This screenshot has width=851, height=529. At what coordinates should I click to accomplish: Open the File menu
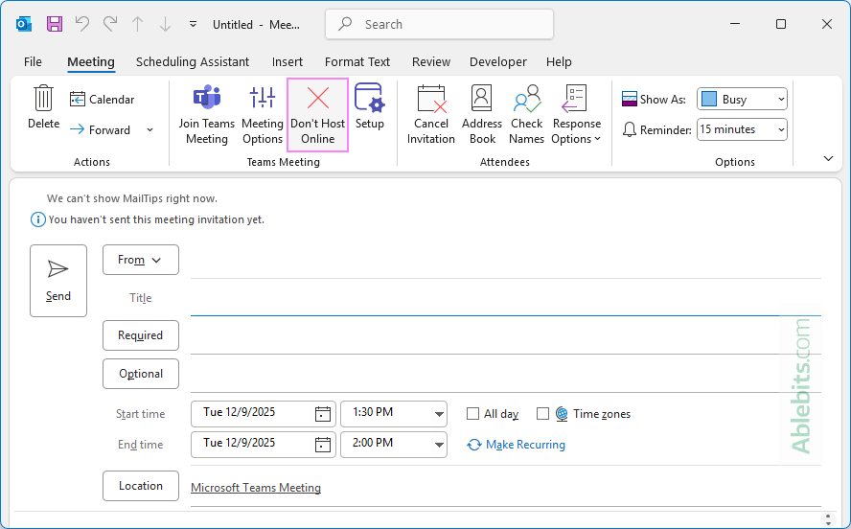click(x=33, y=62)
